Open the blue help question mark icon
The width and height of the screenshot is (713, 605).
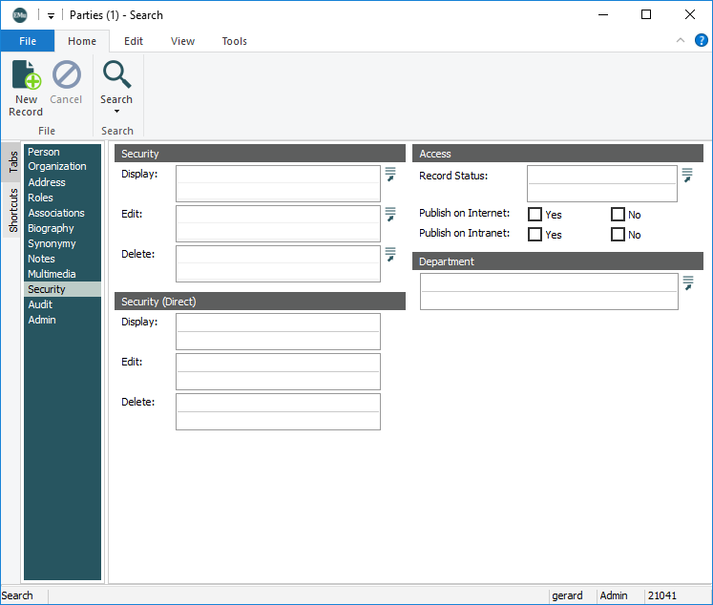tap(701, 40)
